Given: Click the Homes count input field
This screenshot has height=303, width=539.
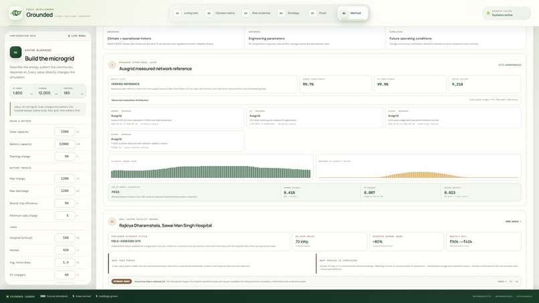Looking at the screenshot, I should [x=65, y=250].
